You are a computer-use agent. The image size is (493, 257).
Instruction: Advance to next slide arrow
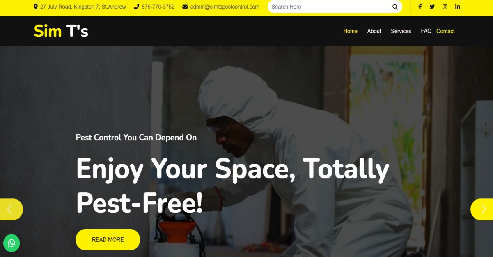click(x=483, y=210)
